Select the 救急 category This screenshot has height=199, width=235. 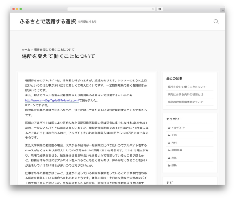174,158
